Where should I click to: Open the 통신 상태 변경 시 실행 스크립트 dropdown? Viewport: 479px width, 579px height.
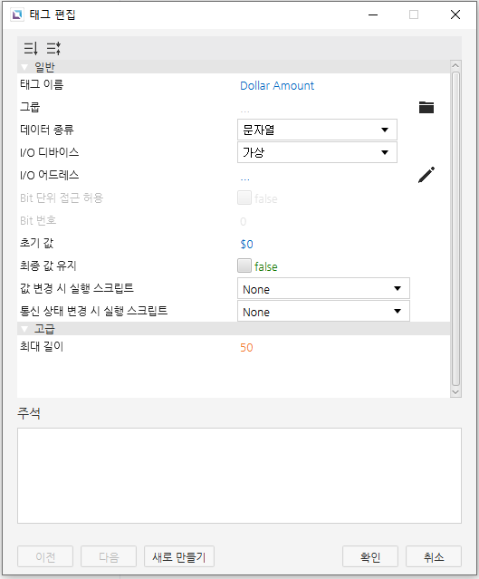[323, 311]
